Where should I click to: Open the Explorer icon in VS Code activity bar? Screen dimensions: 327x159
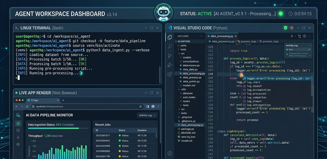pyautogui.click(x=170, y=37)
